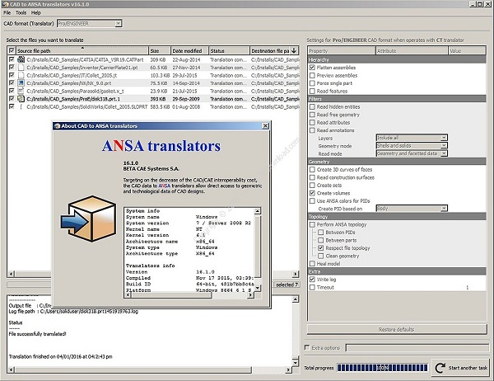
Task: Toggle the Create volumes checkbox
Action: [x=313, y=193]
